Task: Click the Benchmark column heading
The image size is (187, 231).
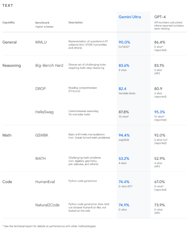Action: (x=42, y=23)
